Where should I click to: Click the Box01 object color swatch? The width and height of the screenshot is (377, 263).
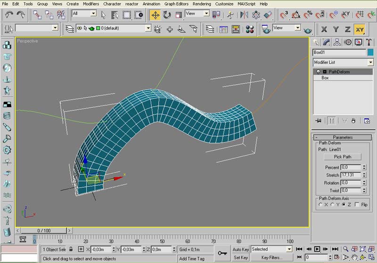coord(370,52)
